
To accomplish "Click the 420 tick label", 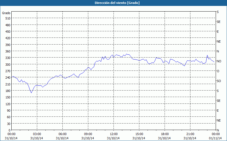I will [x=8, y=38].
